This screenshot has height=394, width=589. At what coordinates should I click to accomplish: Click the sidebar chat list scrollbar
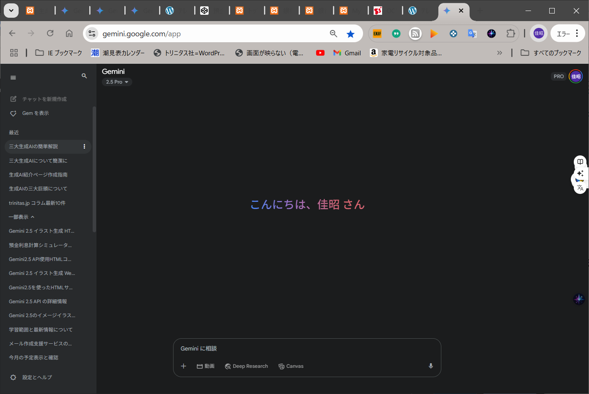(94, 169)
